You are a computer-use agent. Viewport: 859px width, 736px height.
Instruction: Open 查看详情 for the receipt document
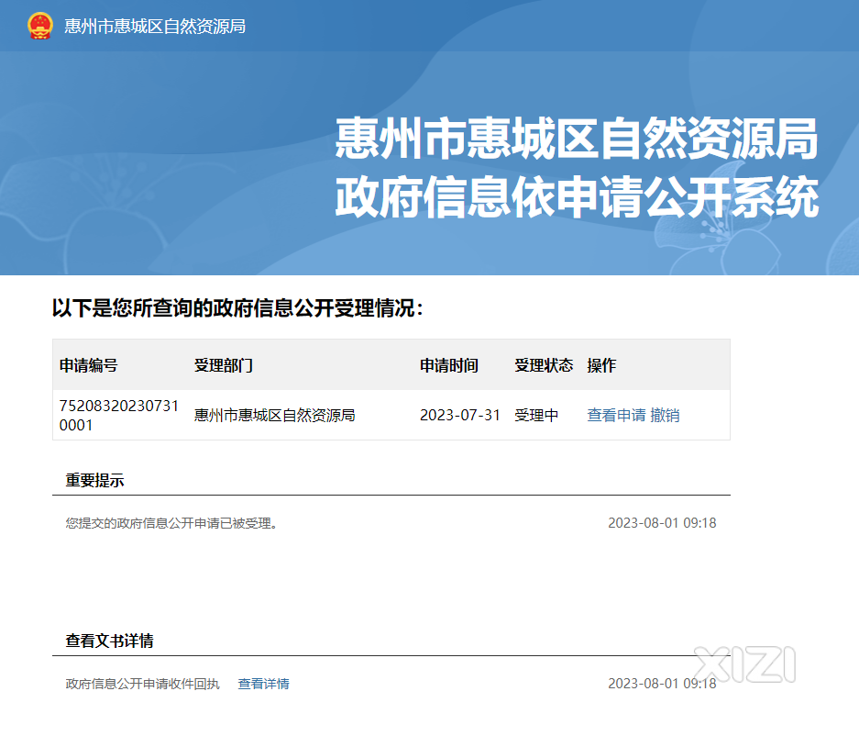tap(263, 684)
